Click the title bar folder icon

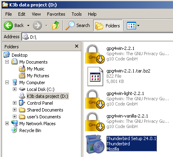pyautogui.click(x=5, y=5)
